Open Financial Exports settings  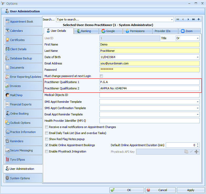click(23, 104)
